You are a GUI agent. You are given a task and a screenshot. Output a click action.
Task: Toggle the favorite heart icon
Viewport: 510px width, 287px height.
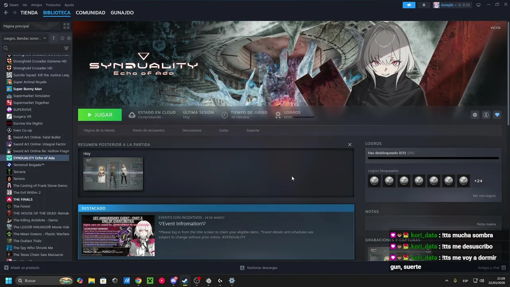[x=497, y=115]
